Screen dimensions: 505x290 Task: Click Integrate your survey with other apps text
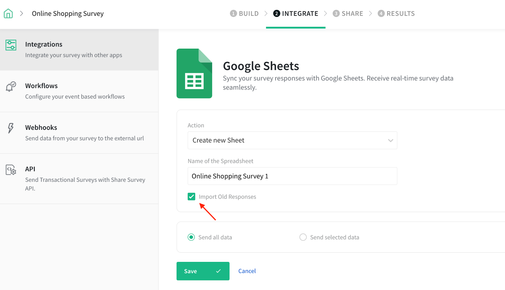point(74,55)
